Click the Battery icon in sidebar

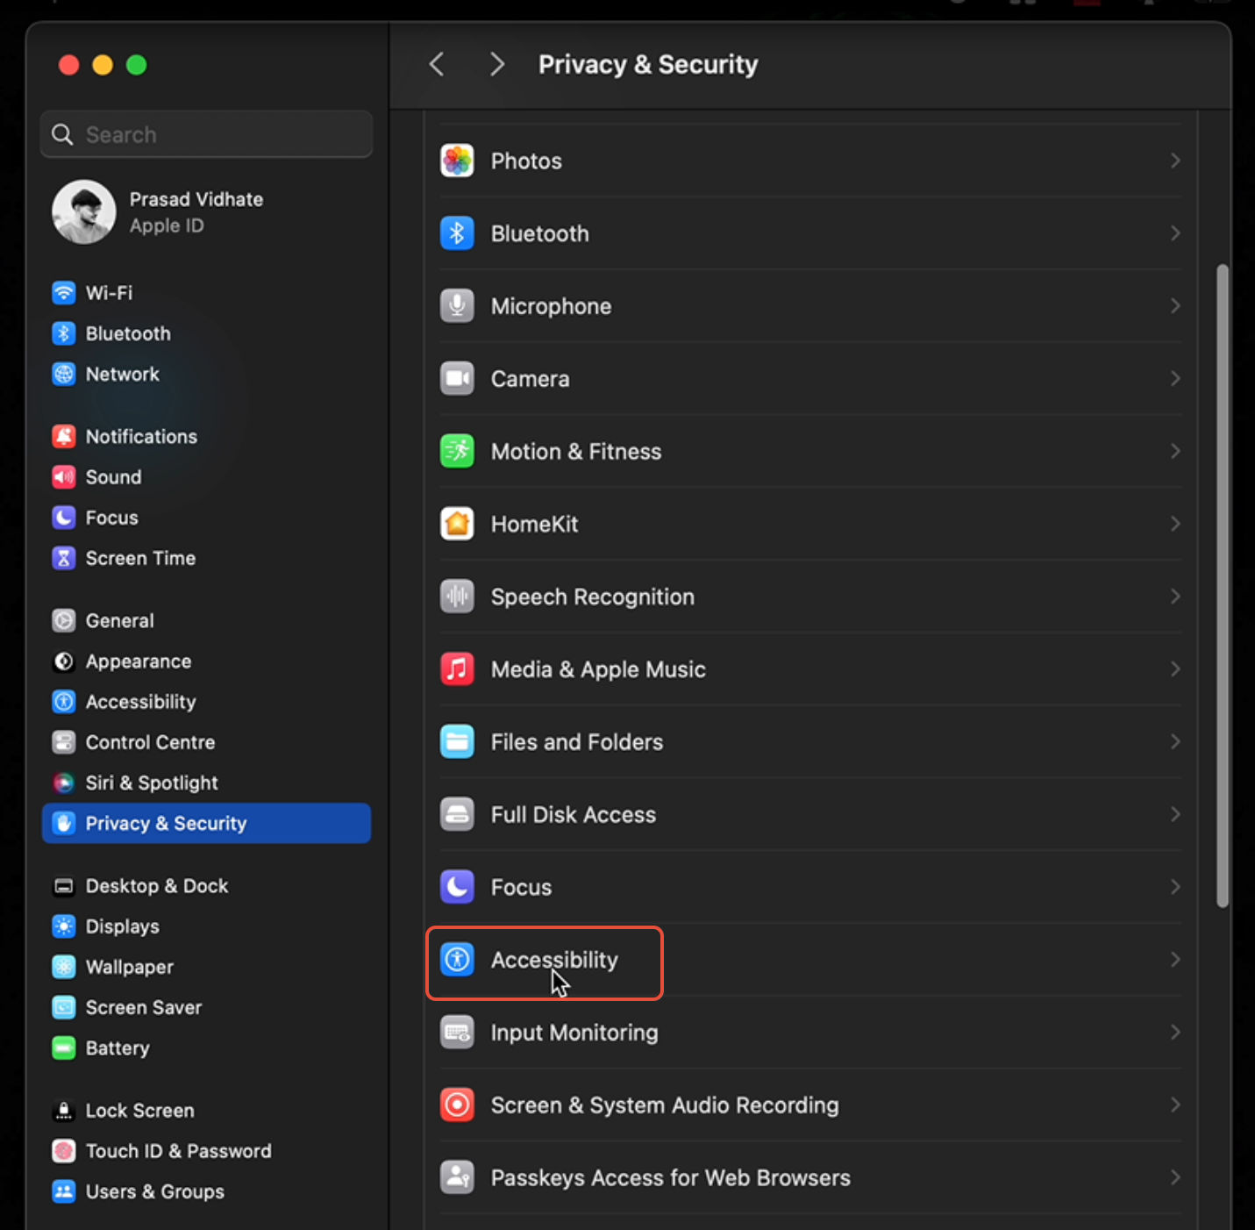tap(64, 1048)
